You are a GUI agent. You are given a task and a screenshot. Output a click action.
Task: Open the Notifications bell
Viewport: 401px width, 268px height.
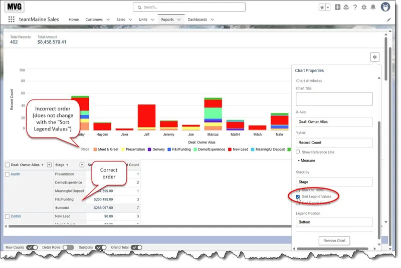pyautogui.click(x=372, y=7)
